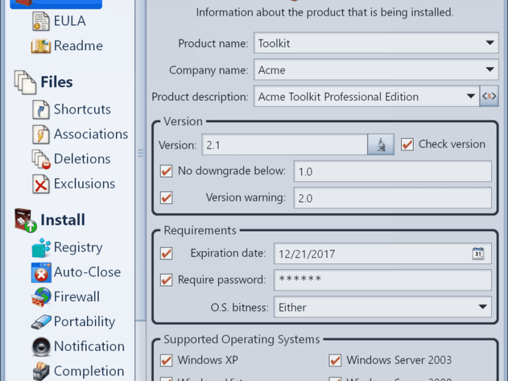The image size is (508, 381).
Task: Click the variable insert button beside description
Action: coord(490,96)
